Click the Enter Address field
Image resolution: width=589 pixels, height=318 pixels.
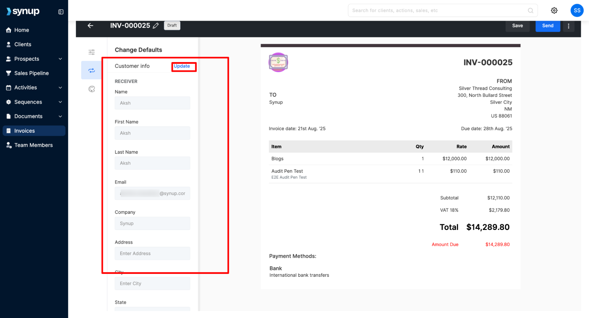[152, 254]
